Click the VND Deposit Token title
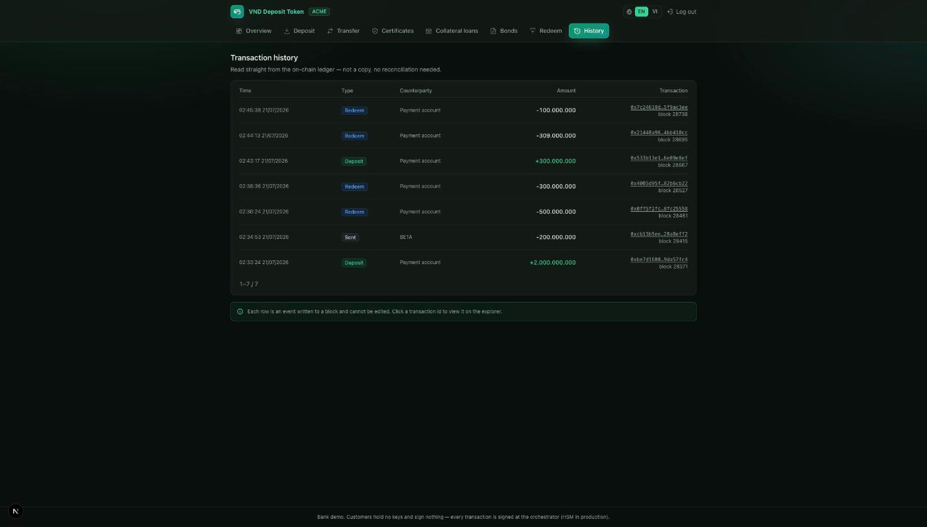Viewport: 927px width, 527px height. point(276,11)
